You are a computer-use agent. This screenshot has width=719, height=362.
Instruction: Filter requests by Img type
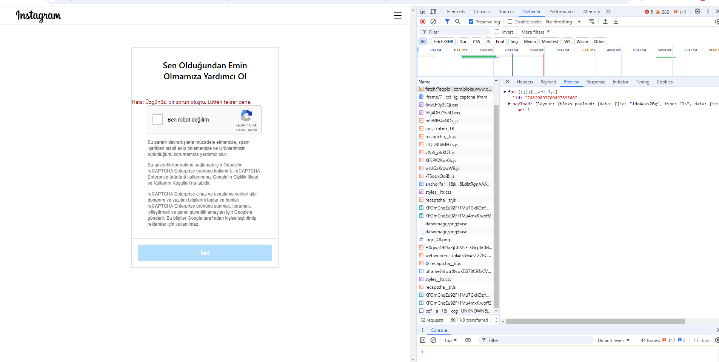point(514,42)
